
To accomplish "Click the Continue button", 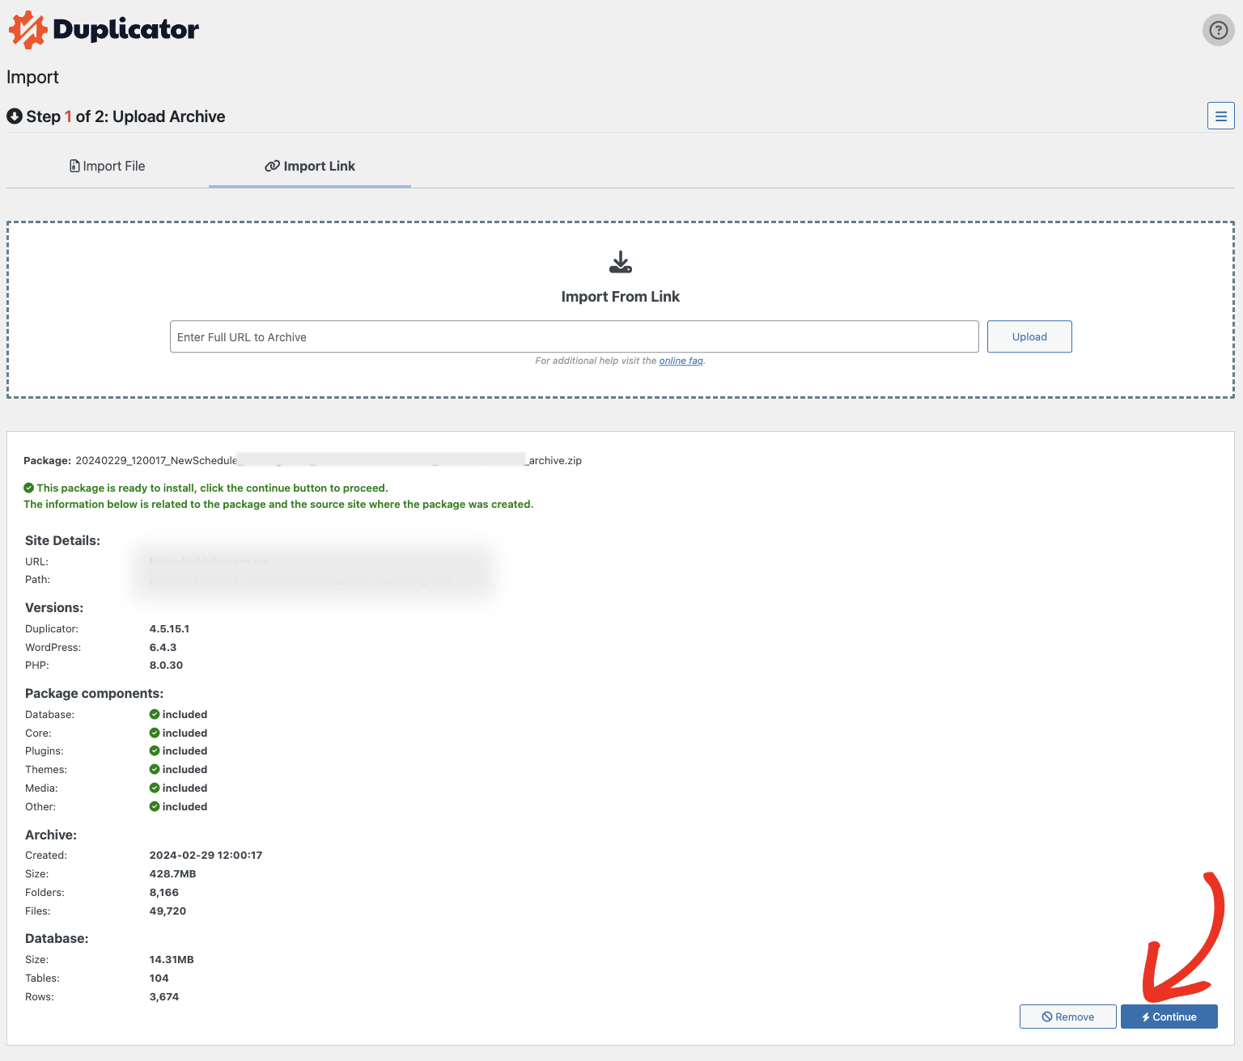I will 1169,1017.
